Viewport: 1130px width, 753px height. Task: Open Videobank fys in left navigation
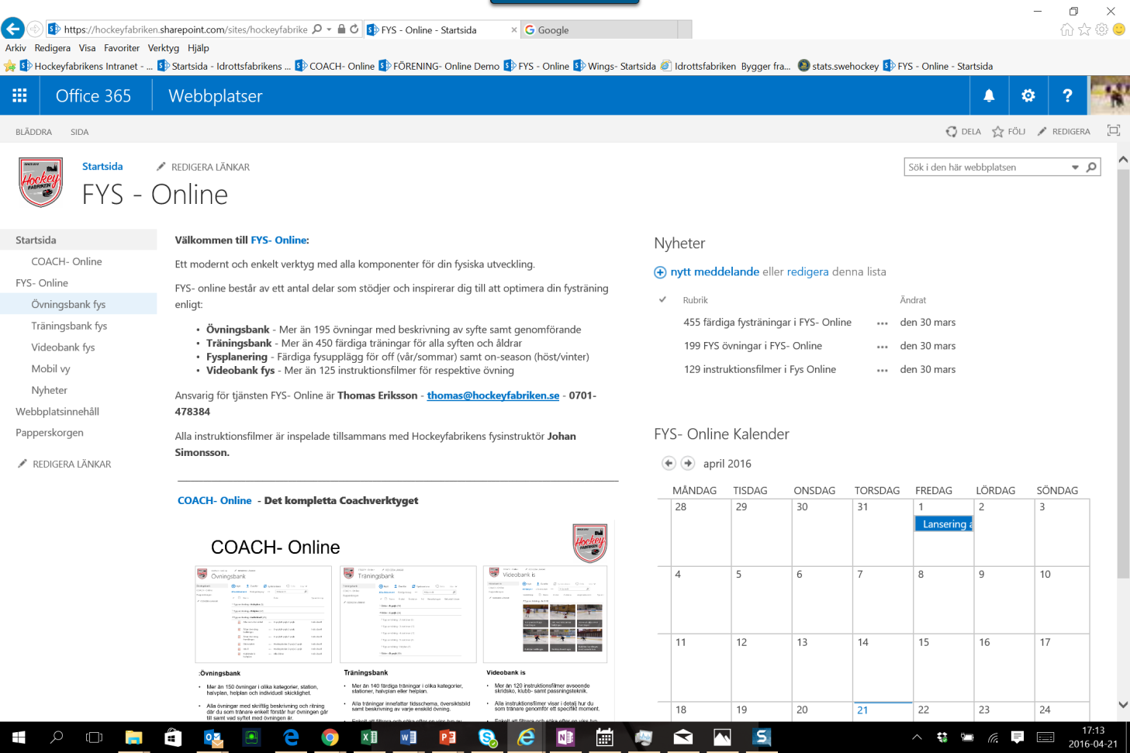pyautogui.click(x=63, y=347)
